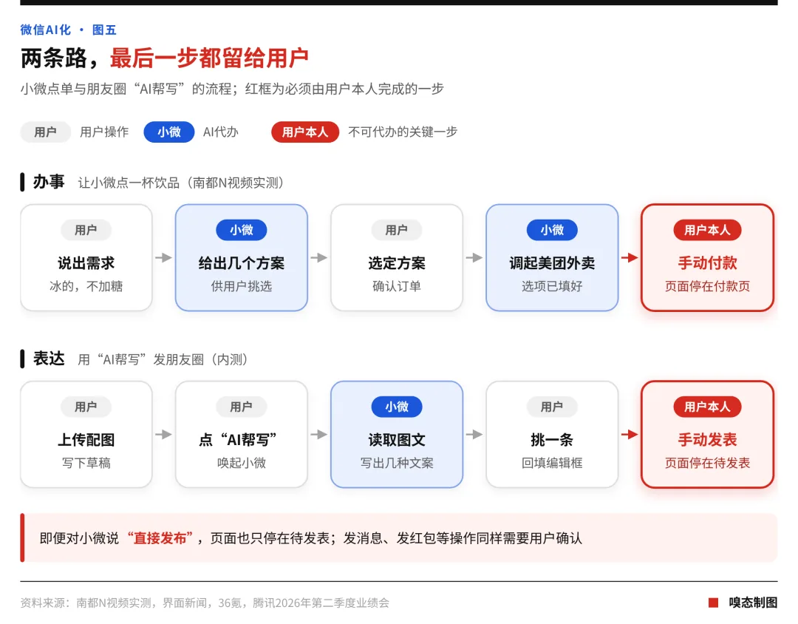This screenshot has width=798, height=624.
Task: Click the legend text 不可代办的关键一步
Action: click(x=403, y=132)
